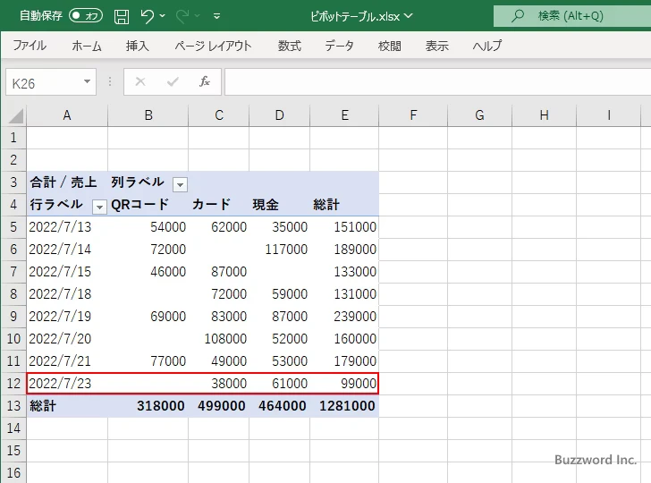
Task: Switch to the 挿入 tab
Action: click(x=137, y=46)
